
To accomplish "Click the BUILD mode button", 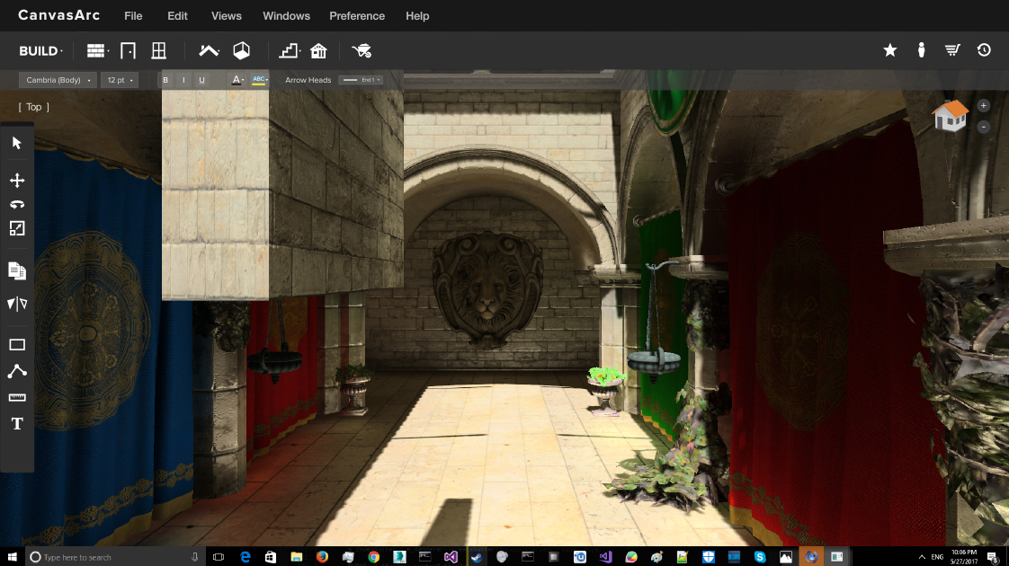I will [x=40, y=51].
